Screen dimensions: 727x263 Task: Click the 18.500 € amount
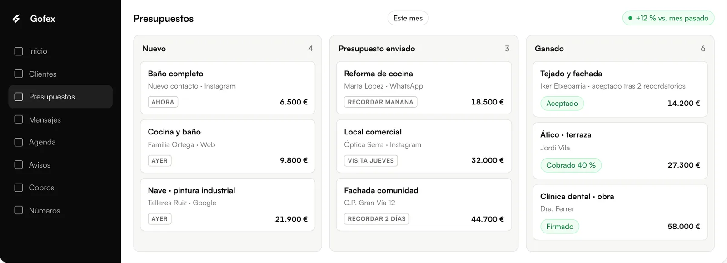[x=488, y=102]
